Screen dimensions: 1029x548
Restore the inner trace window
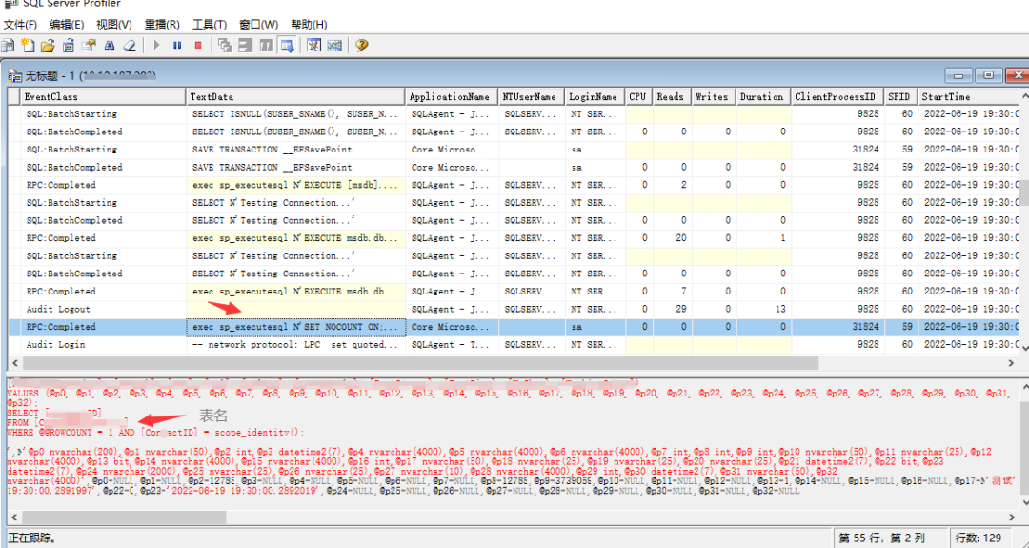coord(988,75)
